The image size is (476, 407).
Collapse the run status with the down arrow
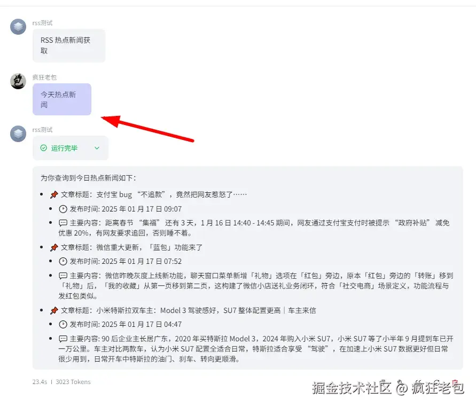pyautogui.click(x=96, y=148)
